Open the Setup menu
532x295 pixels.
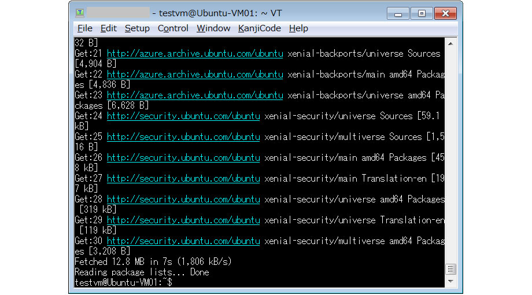pyautogui.click(x=137, y=28)
